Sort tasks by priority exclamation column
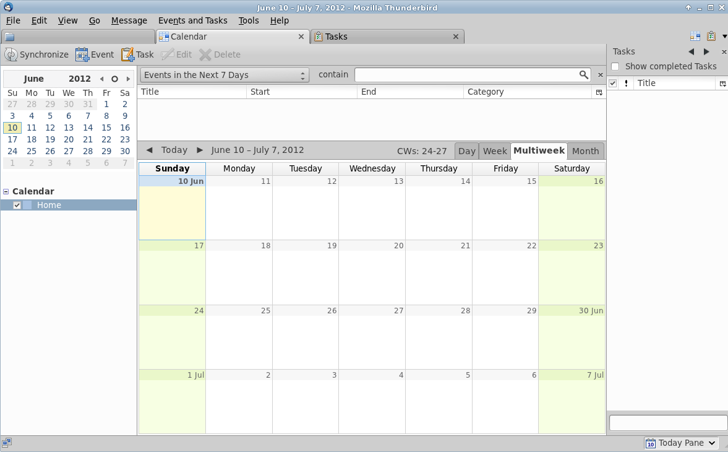 627,83
